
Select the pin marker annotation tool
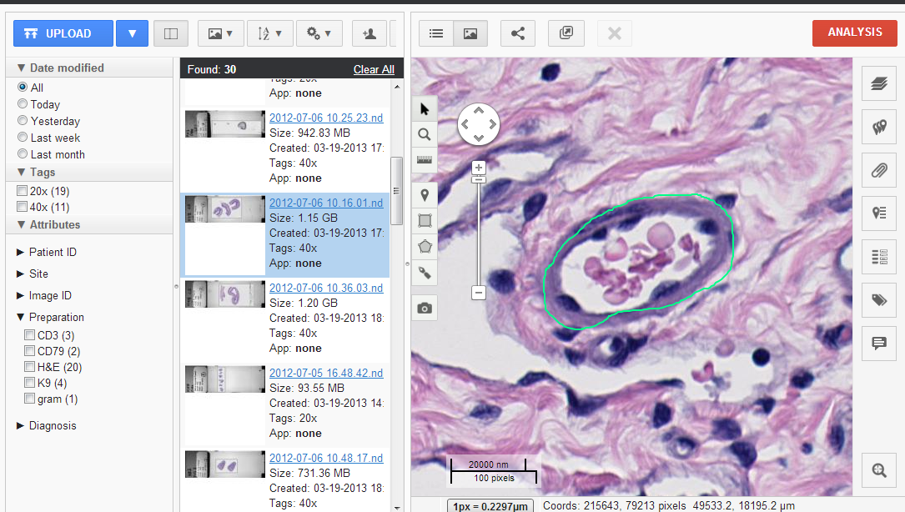point(425,196)
